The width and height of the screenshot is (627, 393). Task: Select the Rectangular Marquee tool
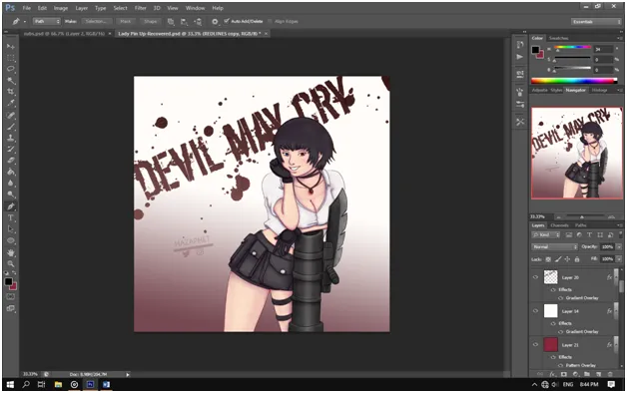[11, 58]
